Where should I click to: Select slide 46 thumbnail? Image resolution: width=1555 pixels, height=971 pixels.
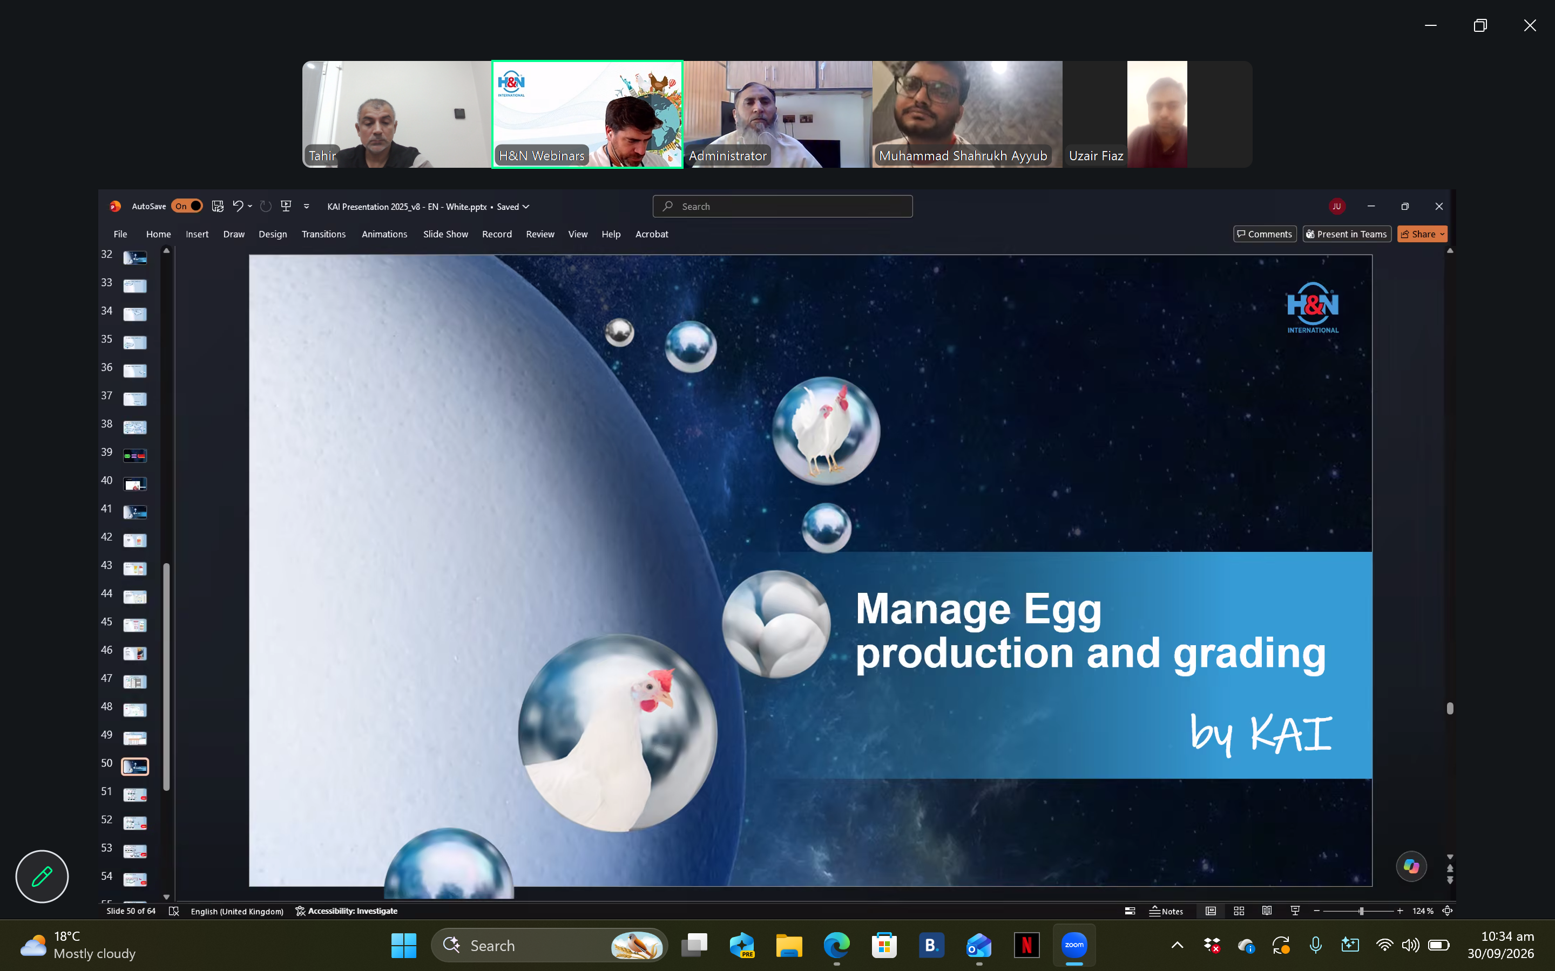135,653
